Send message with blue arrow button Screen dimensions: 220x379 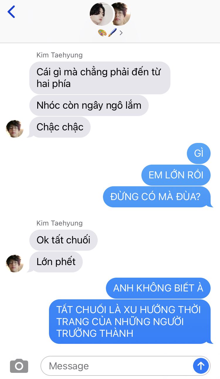(201, 366)
